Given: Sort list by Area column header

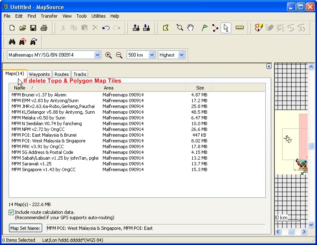Looking at the screenshot, I should coord(143,88).
